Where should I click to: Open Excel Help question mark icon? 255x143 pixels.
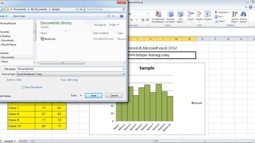(x=251, y=7)
